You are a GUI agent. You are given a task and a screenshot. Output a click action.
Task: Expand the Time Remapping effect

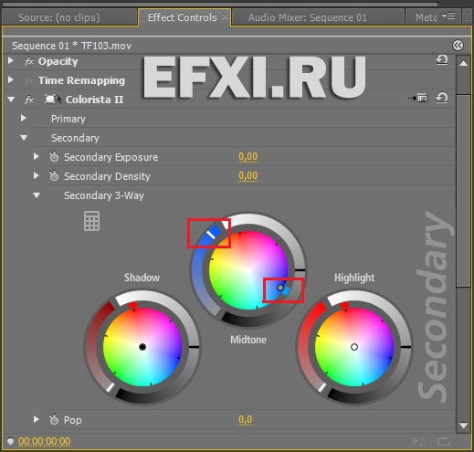coord(11,79)
